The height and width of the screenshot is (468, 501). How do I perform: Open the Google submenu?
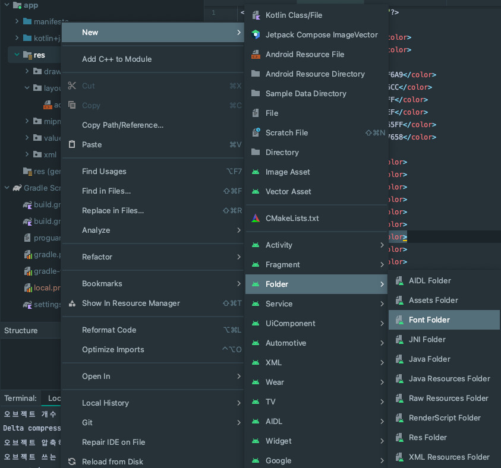tap(316, 461)
